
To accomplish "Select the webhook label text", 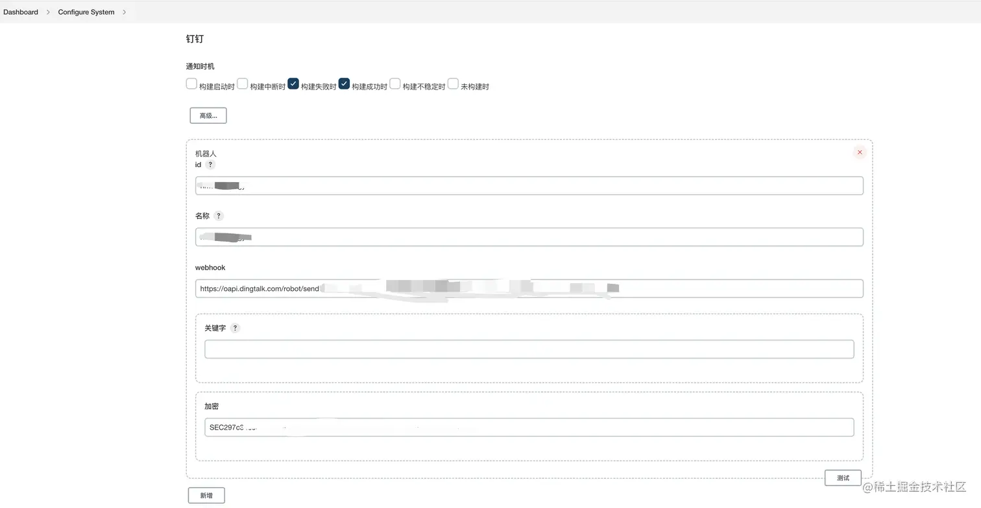I will [x=210, y=267].
